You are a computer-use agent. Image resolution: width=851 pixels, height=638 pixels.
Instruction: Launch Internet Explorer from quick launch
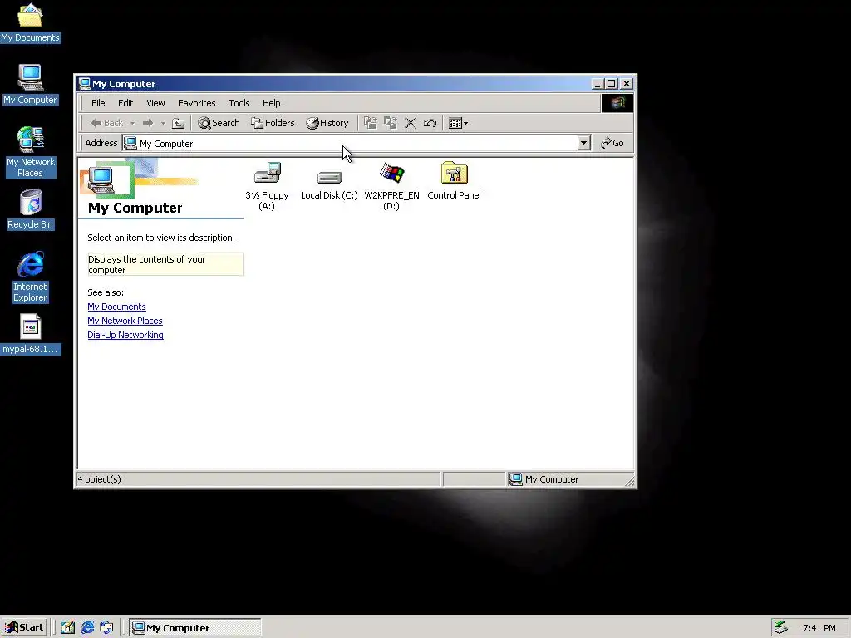(x=86, y=628)
